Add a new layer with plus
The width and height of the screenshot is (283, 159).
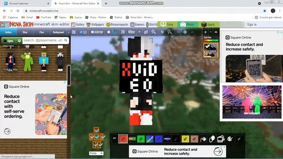click(x=205, y=32)
